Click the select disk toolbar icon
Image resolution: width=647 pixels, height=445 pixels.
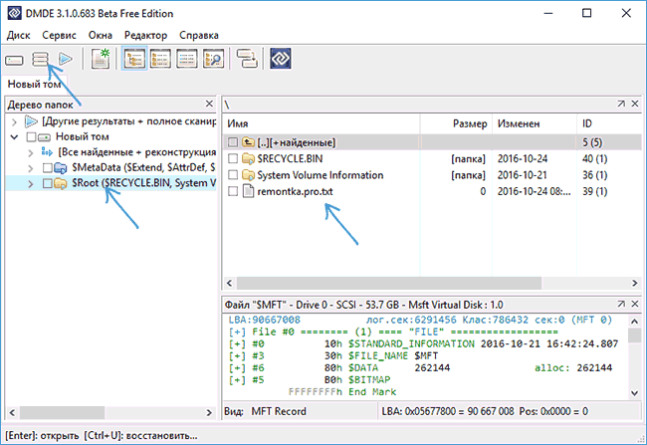15,60
